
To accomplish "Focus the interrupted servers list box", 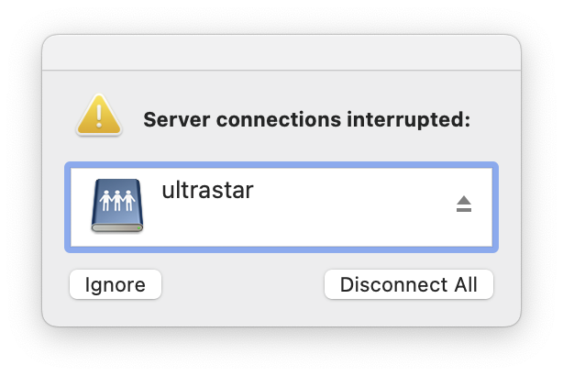I will point(281,207).
